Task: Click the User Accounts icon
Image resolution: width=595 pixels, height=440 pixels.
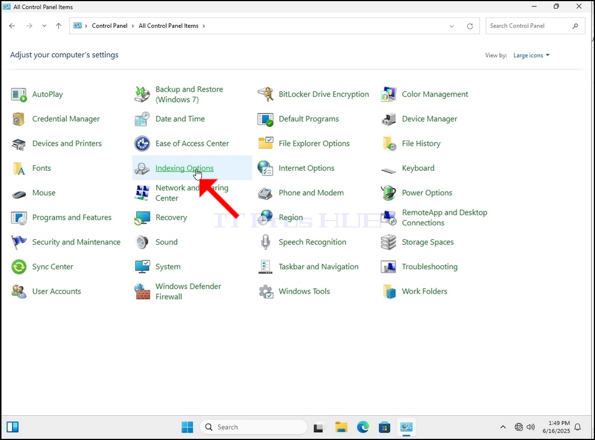Action: 19,292
